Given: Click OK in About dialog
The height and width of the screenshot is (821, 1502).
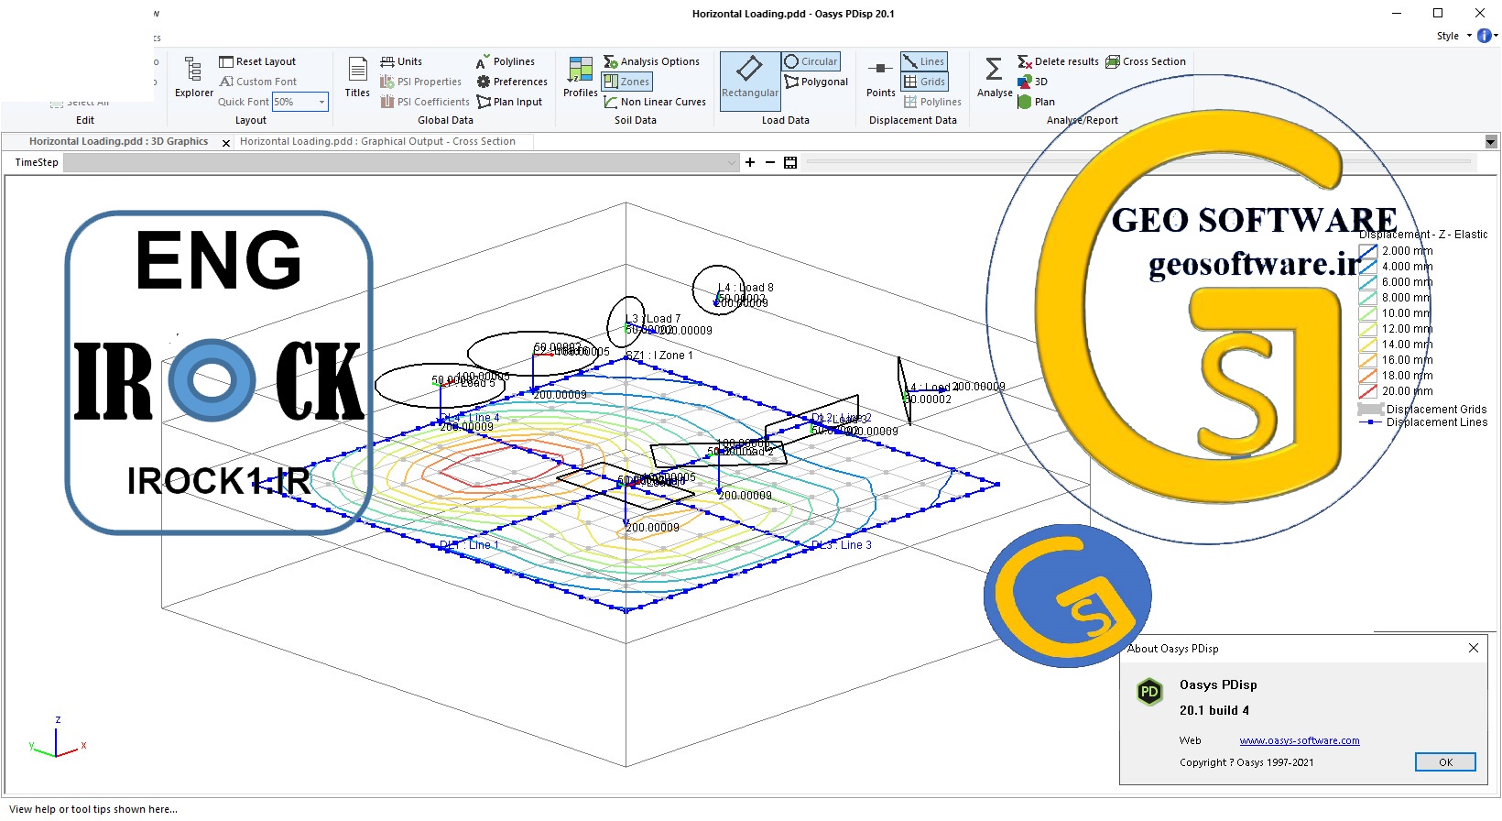Looking at the screenshot, I should point(1445,762).
